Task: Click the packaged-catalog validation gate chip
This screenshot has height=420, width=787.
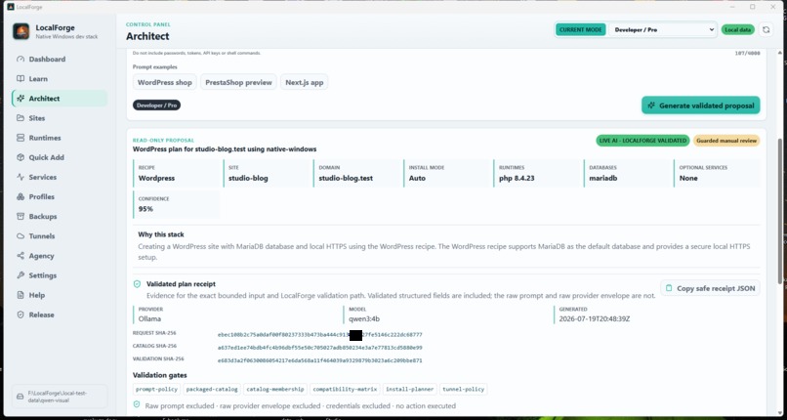Action: point(211,389)
